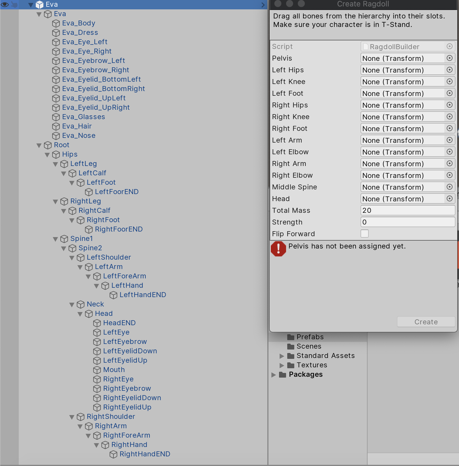459x466 pixels.
Task: Open object picker for Left Hips slot
Action: point(449,70)
